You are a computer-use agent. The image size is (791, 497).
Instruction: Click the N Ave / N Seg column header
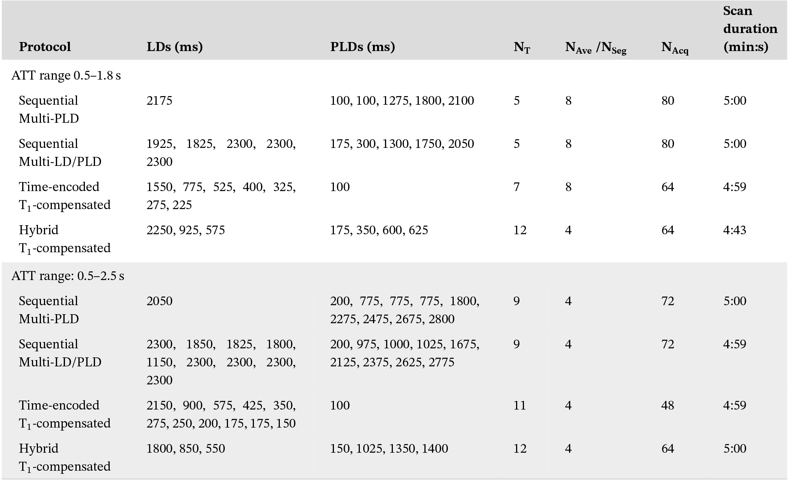(x=595, y=47)
